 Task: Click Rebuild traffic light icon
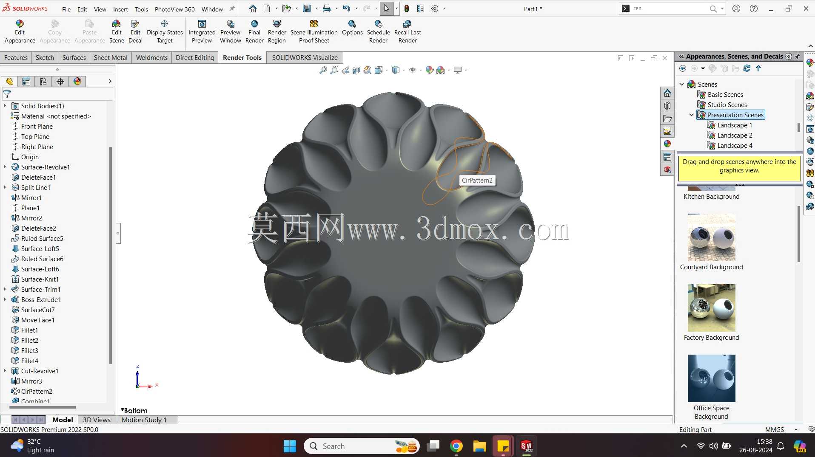click(407, 8)
